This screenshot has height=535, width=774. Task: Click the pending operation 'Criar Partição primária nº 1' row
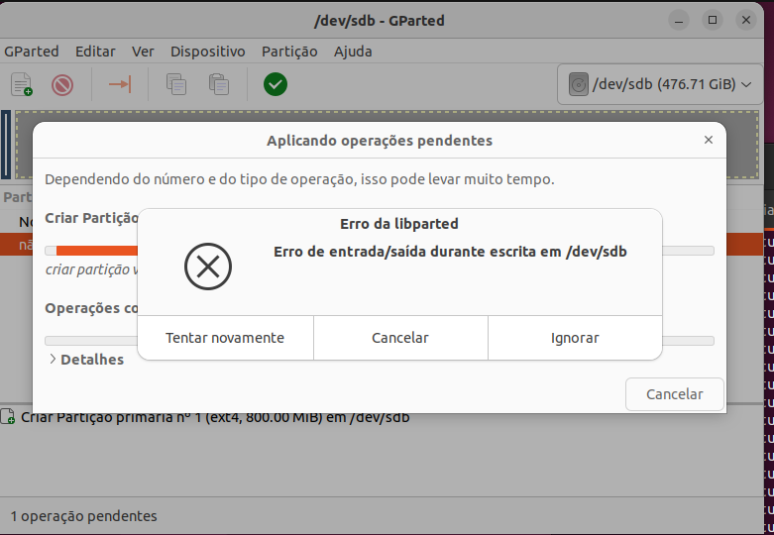click(215, 417)
